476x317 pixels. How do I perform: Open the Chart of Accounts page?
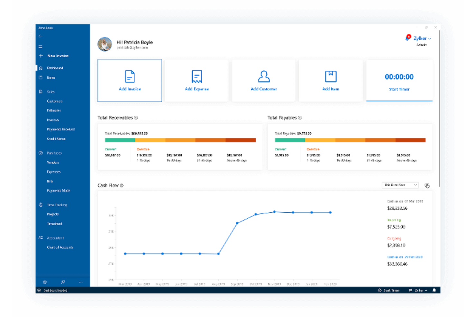click(60, 247)
